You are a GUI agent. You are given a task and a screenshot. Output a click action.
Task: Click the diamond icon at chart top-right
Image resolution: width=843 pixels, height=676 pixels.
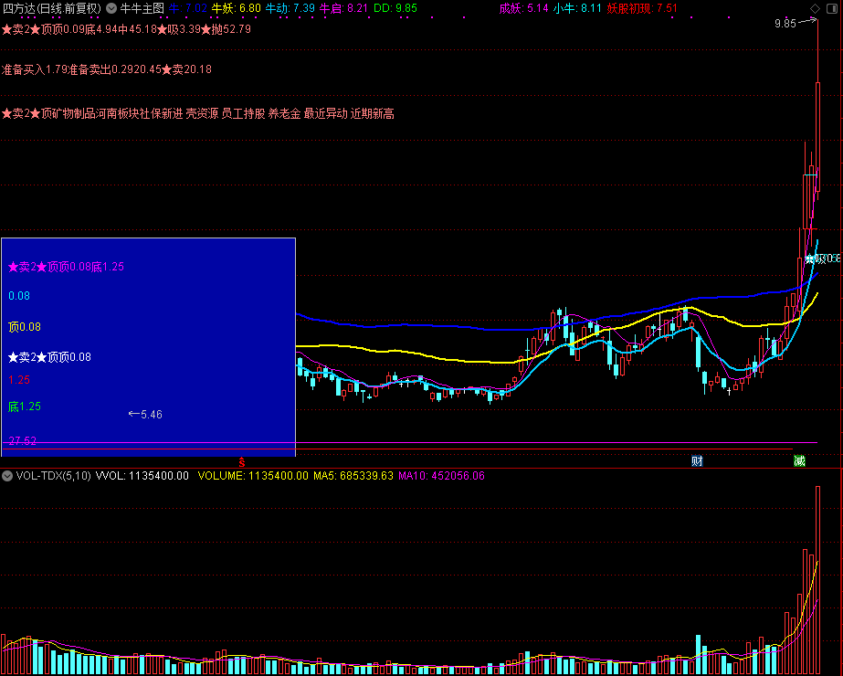pyautogui.click(x=815, y=8)
